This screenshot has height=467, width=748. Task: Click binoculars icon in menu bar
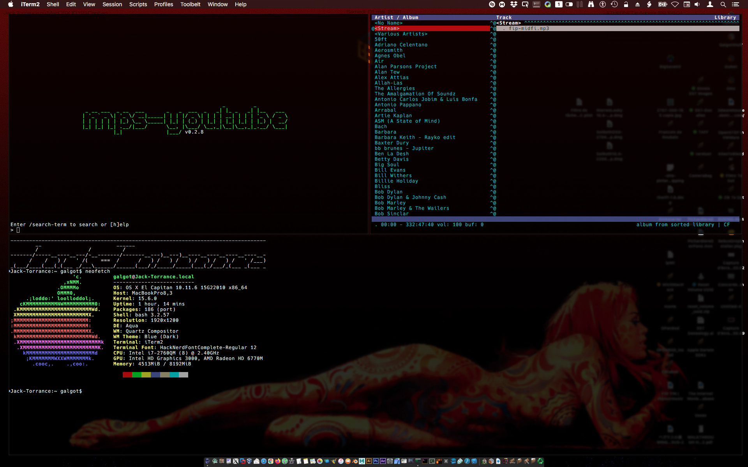tap(591, 4)
